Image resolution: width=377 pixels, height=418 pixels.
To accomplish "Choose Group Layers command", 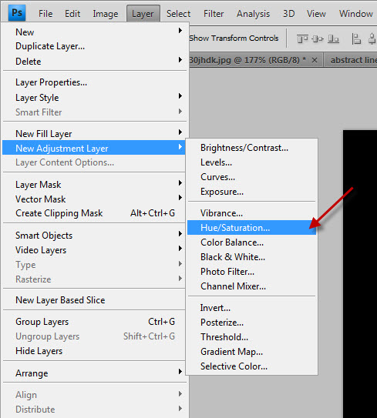I will point(94,322).
